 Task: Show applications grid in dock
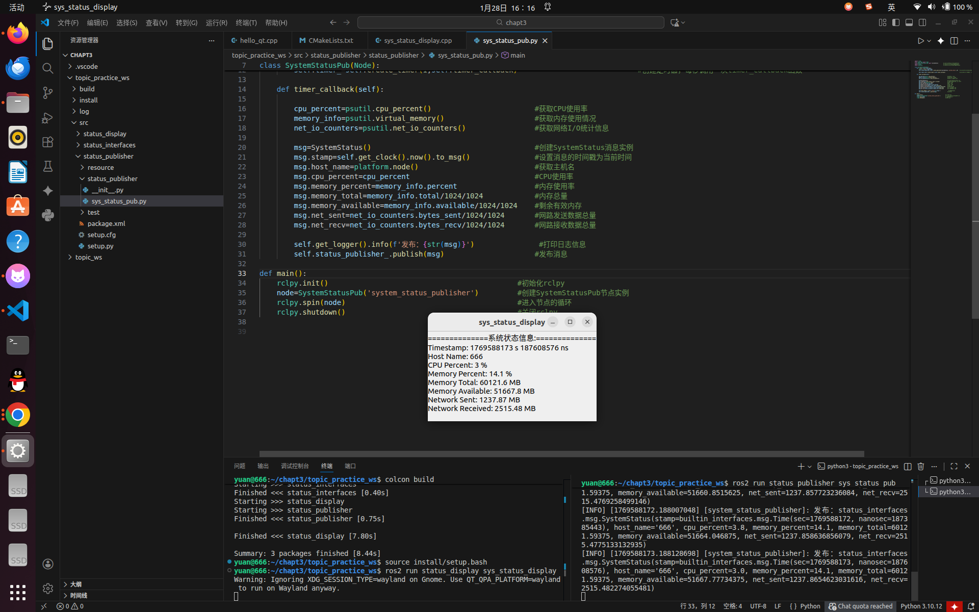coord(18,592)
